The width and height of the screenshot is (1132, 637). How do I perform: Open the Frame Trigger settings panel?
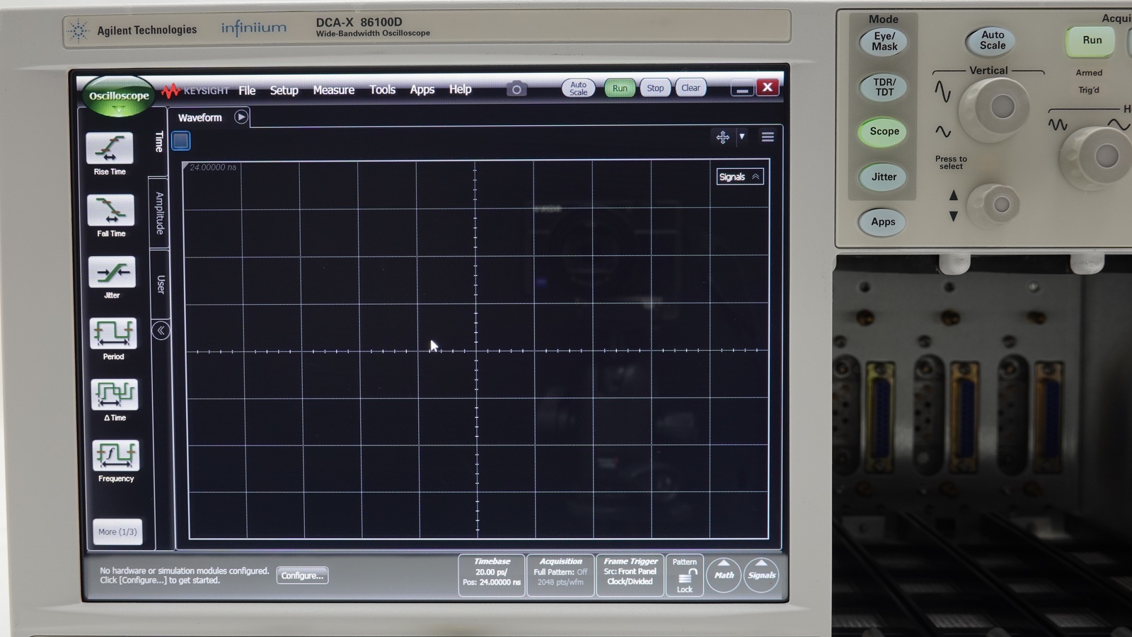pos(630,575)
